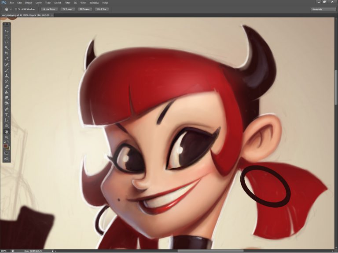Change the screen mode
338x253 pixels.
click(x=7, y=159)
